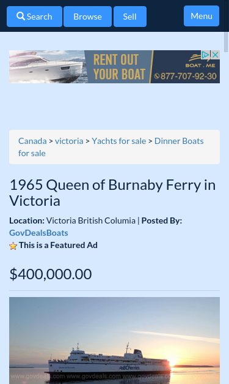
Task: Open the Browse section
Action: (88, 17)
